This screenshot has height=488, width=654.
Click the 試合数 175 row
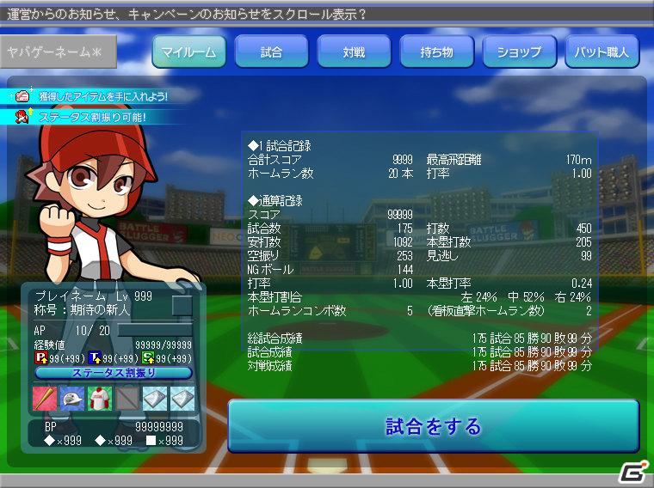(330, 229)
